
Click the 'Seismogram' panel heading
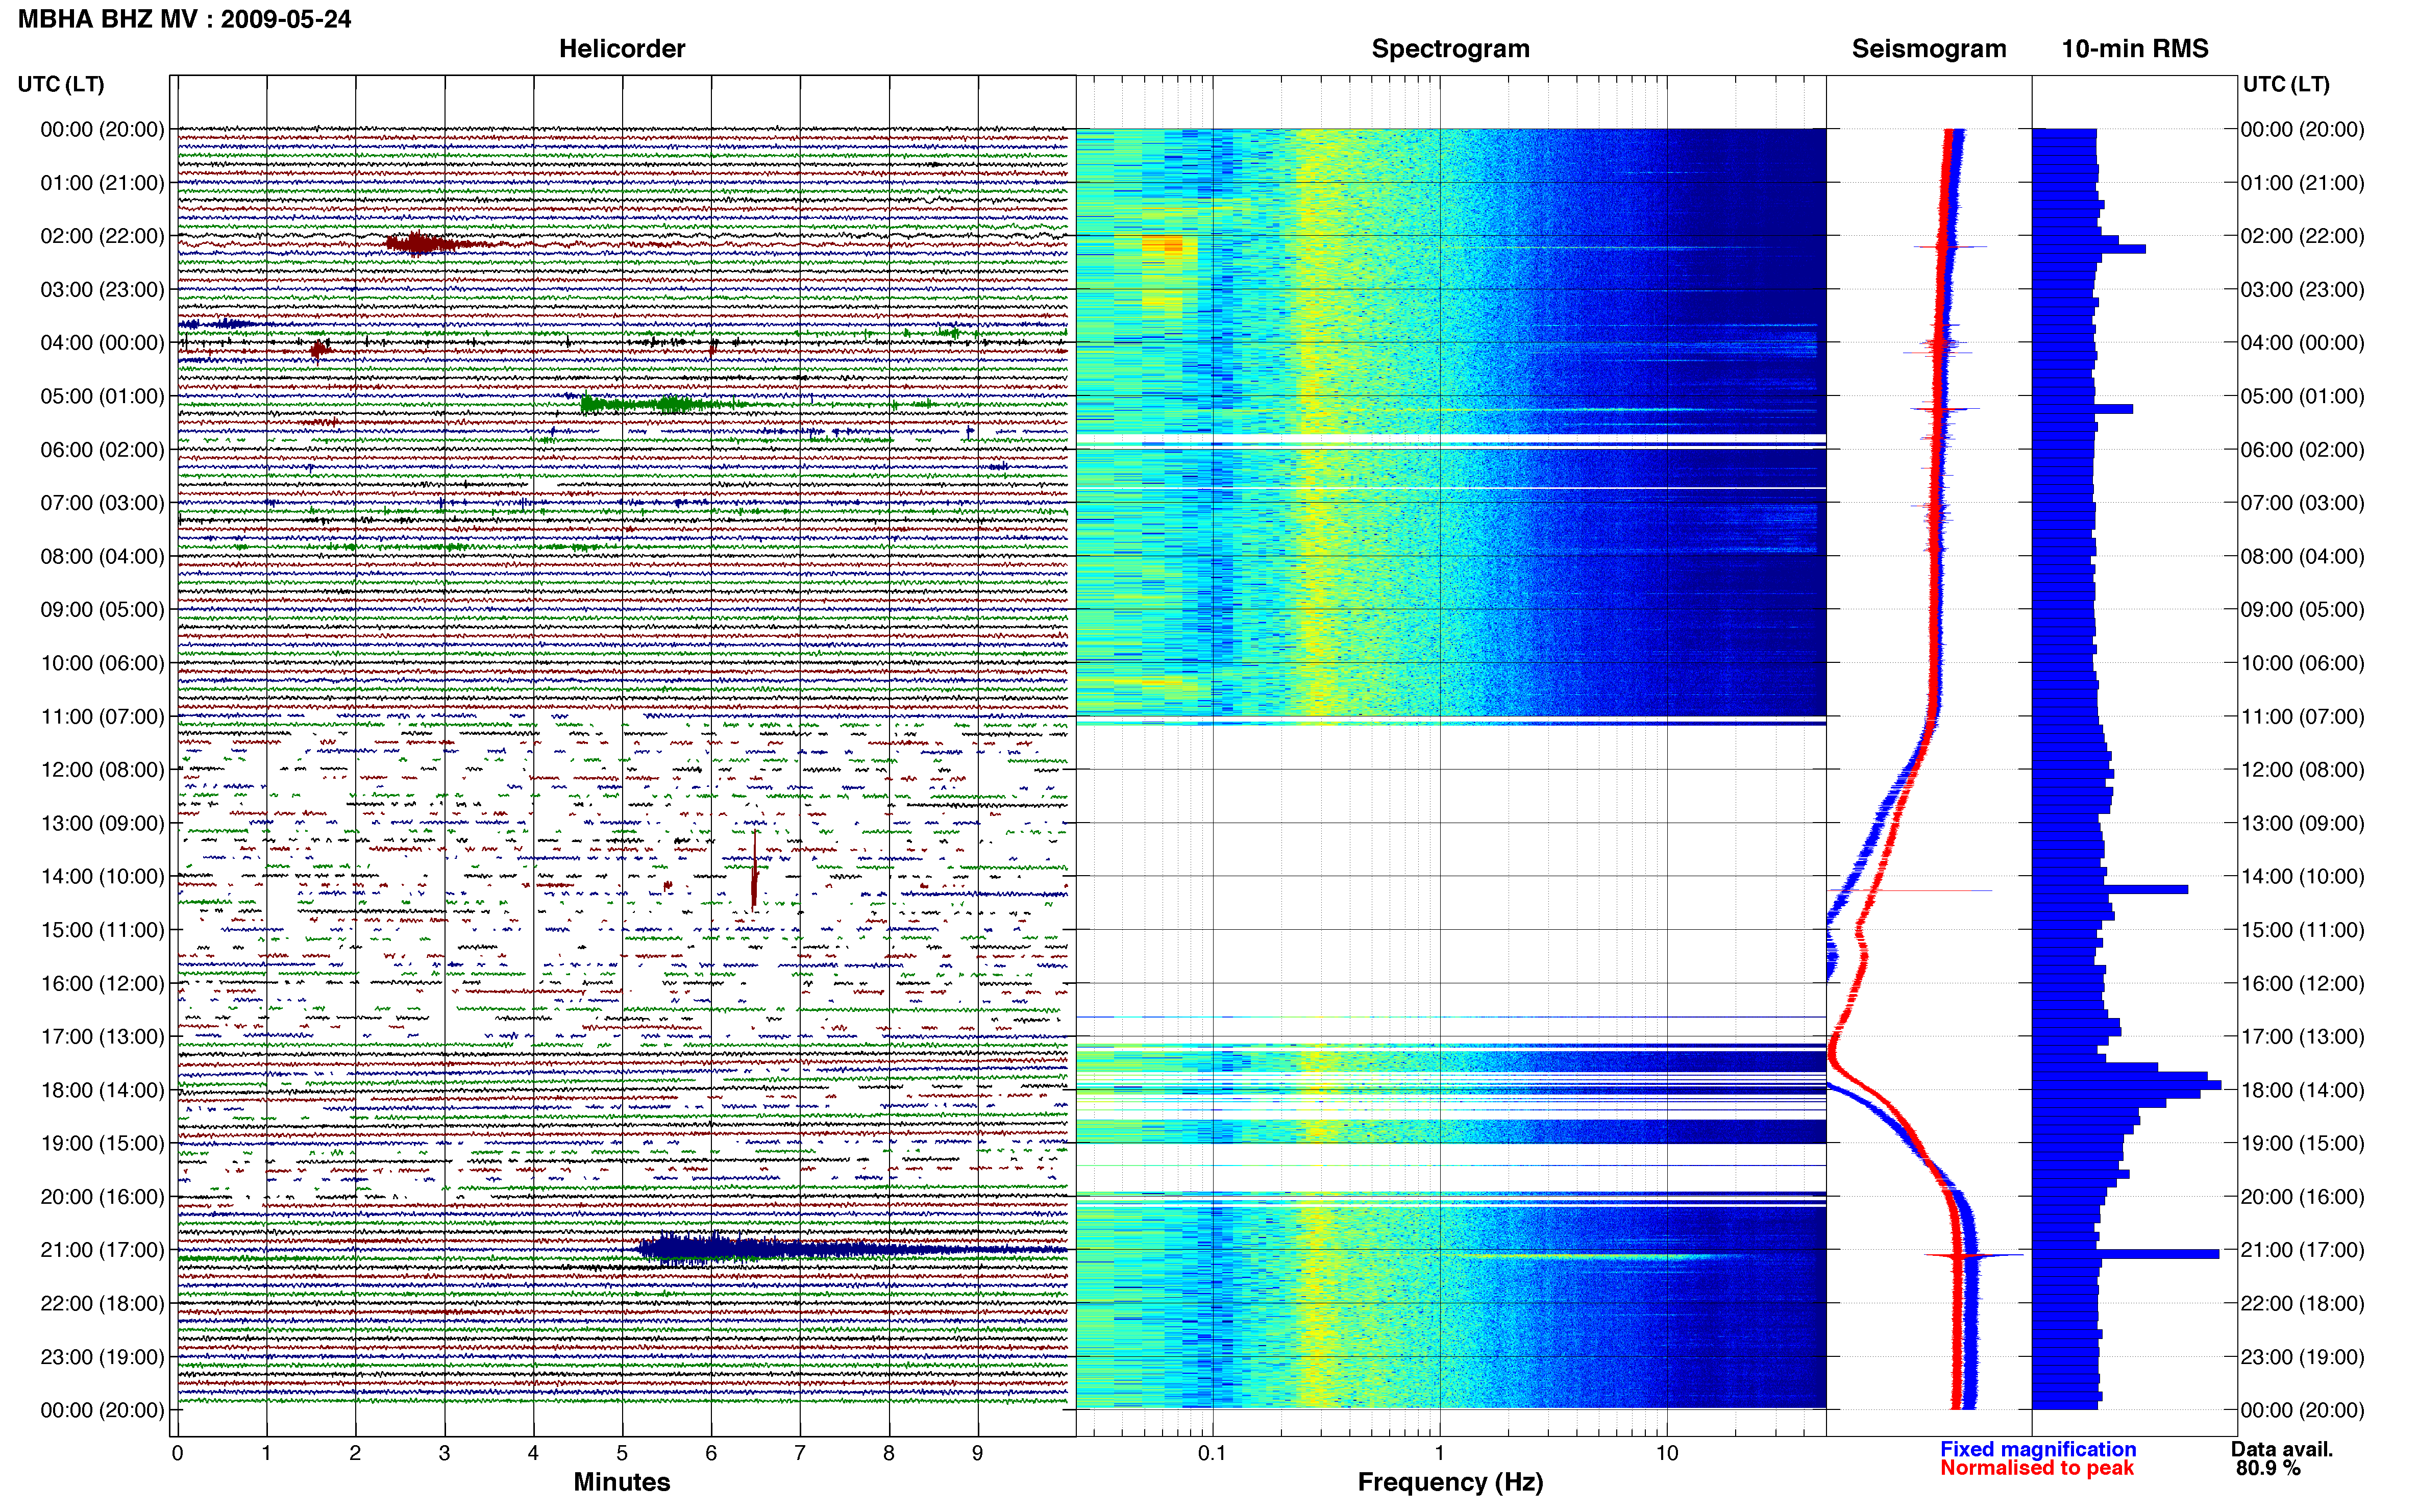point(1929,49)
